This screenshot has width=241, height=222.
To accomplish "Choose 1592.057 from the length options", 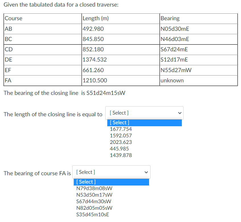I will 121,136.
